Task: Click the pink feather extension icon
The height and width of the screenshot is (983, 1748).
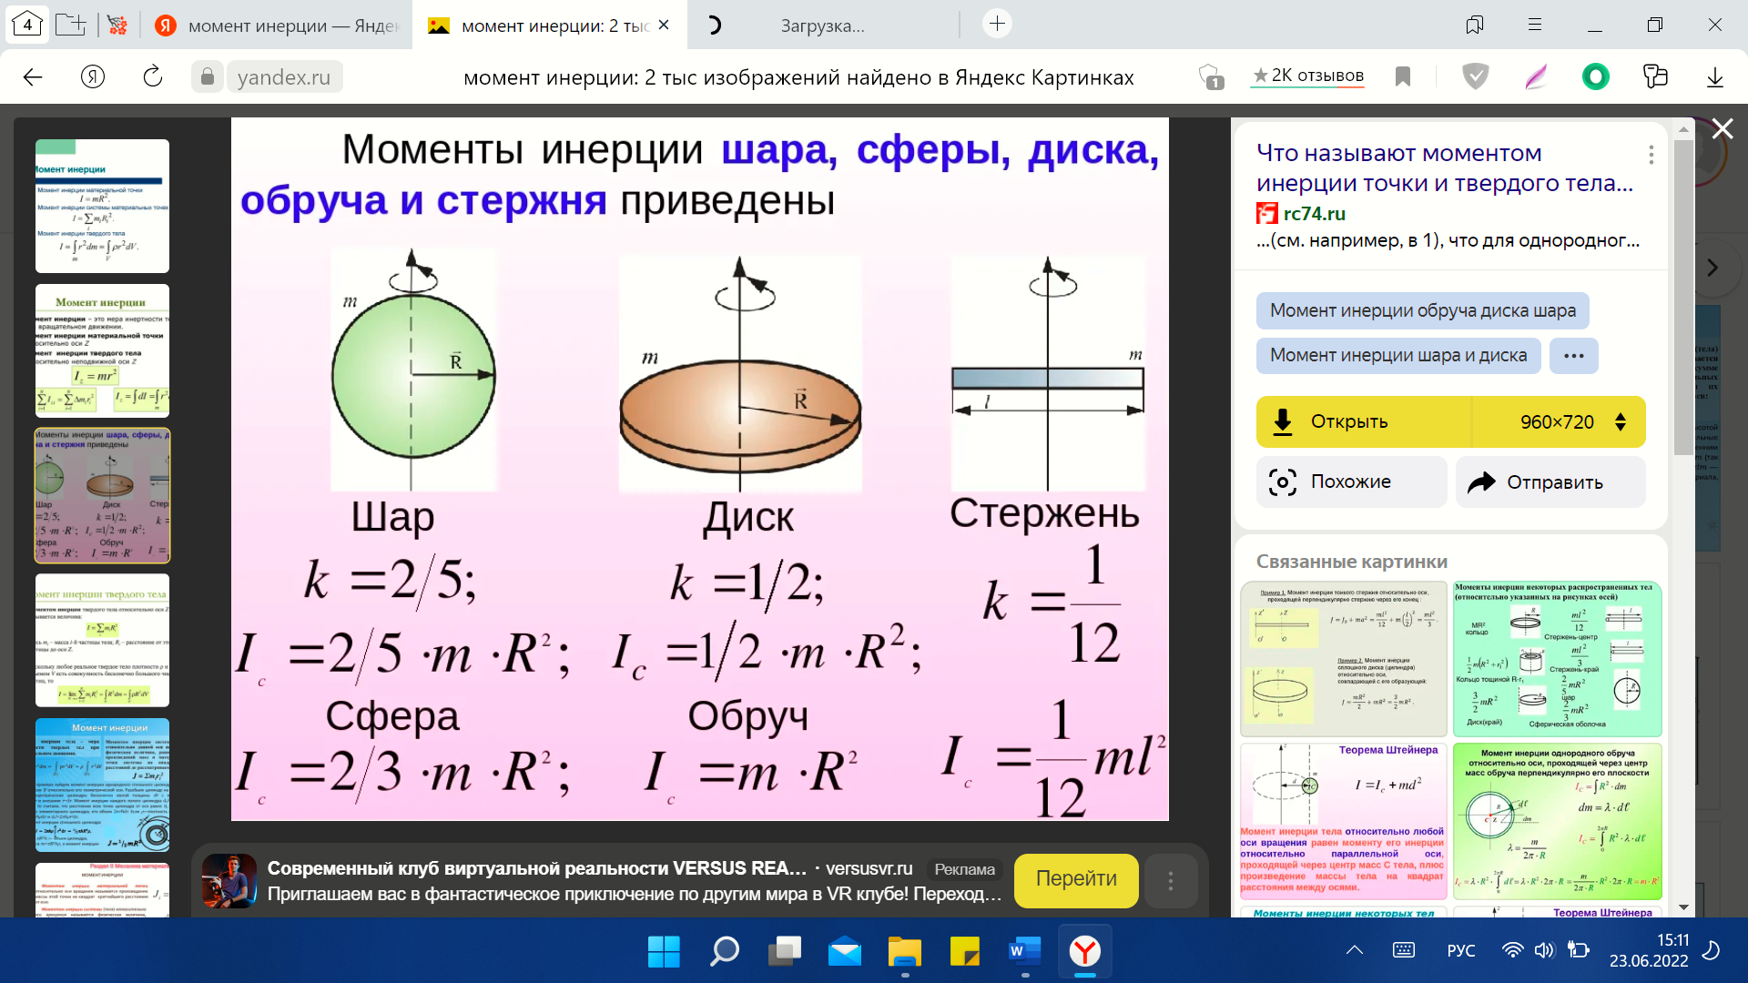Action: pyautogui.click(x=1536, y=76)
